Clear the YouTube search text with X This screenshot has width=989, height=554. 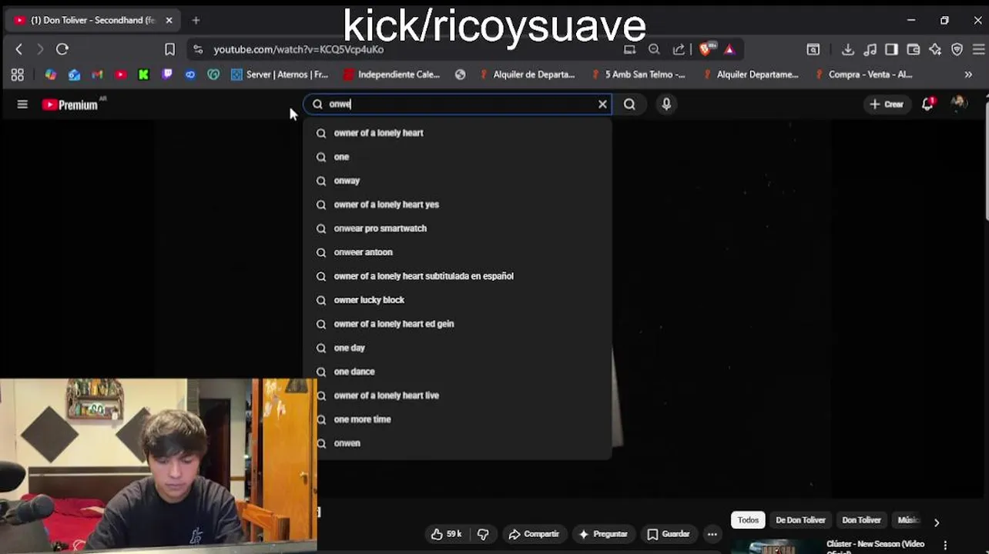tap(602, 104)
